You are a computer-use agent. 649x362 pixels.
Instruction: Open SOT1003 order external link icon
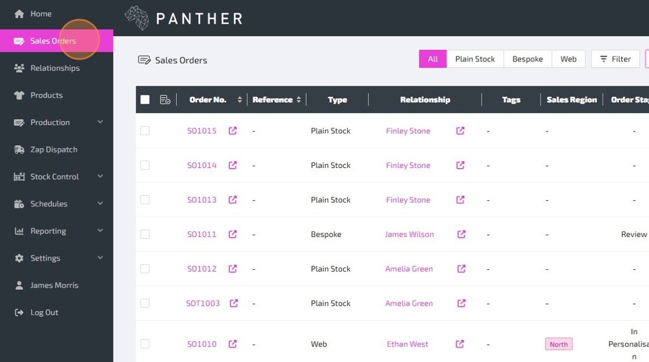coord(234,304)
